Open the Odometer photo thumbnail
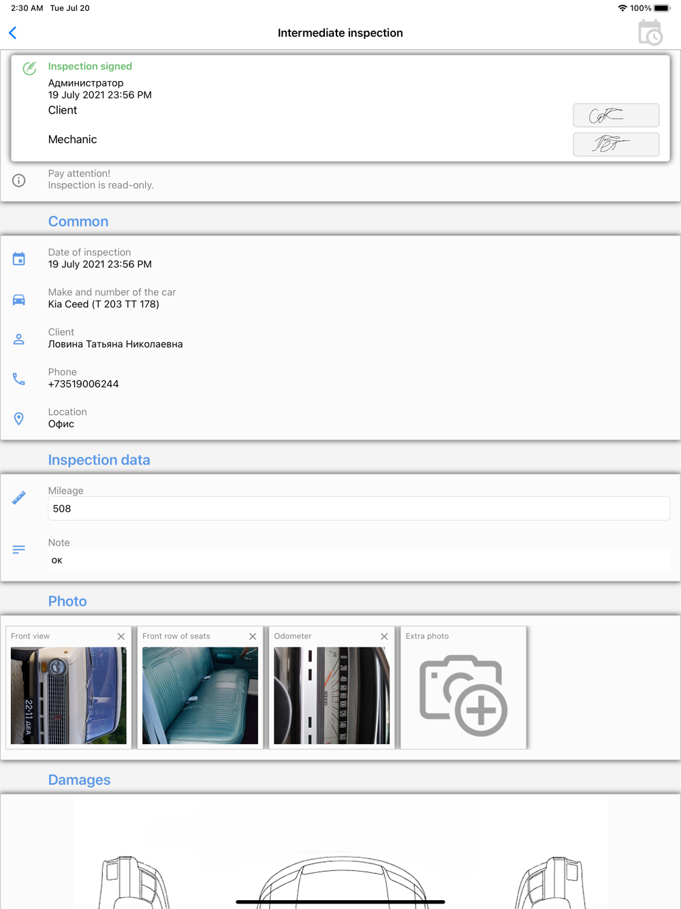This screenshot has height=909, width=681. pyautogui.click(x=332, y=696)
